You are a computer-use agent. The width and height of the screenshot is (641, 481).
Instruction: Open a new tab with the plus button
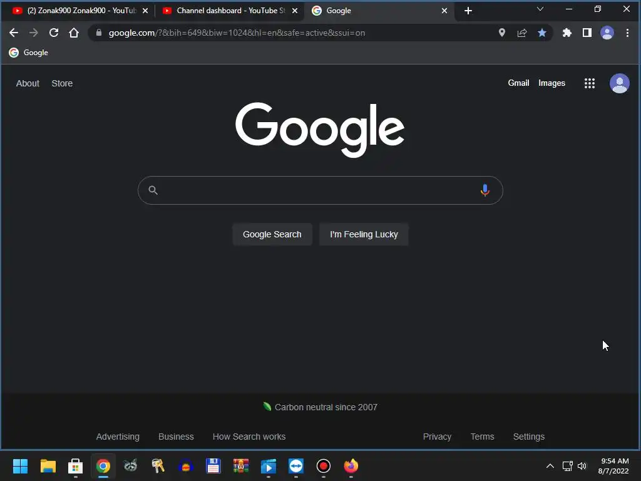point(468,11)
